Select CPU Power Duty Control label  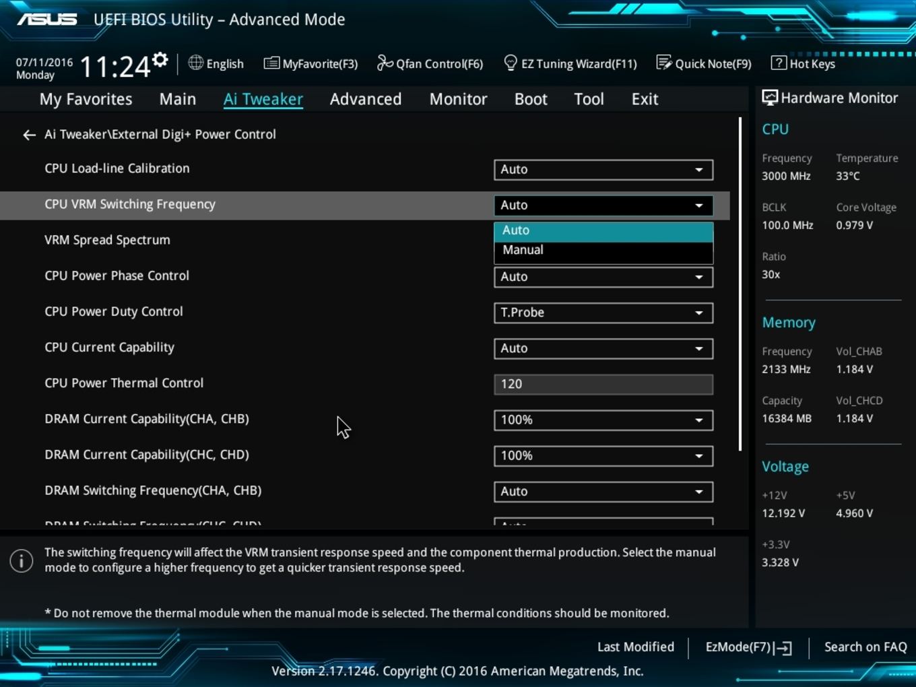pos(114,311)
